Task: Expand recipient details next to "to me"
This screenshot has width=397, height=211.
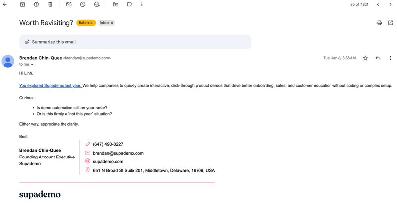Action: point(32,65)
